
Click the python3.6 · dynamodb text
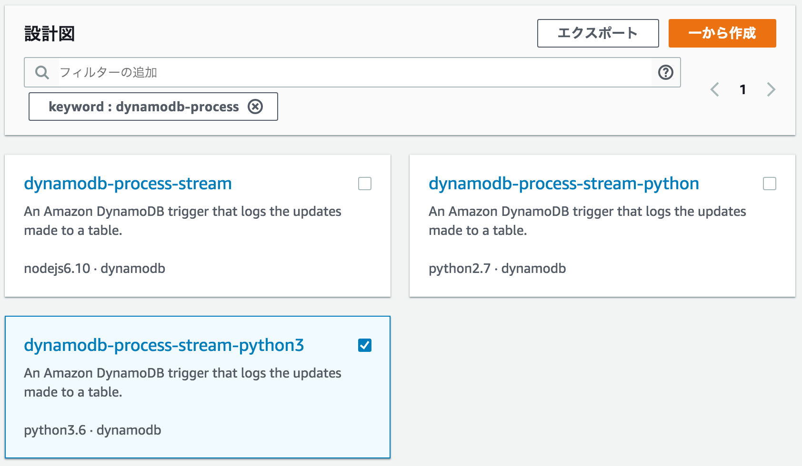(x=92, y=430)
